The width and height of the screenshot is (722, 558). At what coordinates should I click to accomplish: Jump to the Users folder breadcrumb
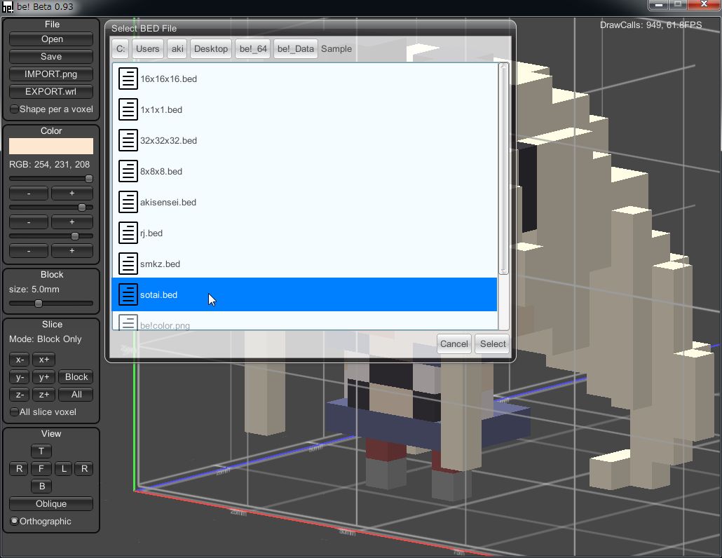click(147, 49)
